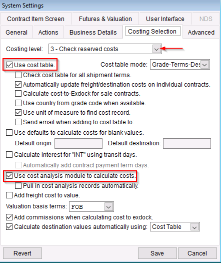Check Send email when adding to cost table

coord(18,122)
